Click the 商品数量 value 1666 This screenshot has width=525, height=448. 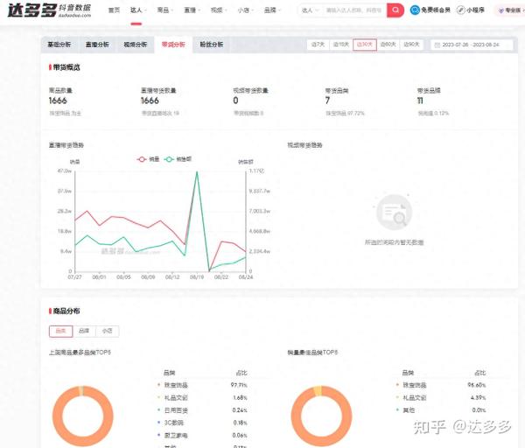[58, 101]
